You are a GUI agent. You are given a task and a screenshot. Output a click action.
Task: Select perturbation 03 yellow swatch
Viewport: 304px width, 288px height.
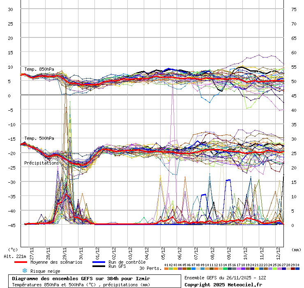175,269
